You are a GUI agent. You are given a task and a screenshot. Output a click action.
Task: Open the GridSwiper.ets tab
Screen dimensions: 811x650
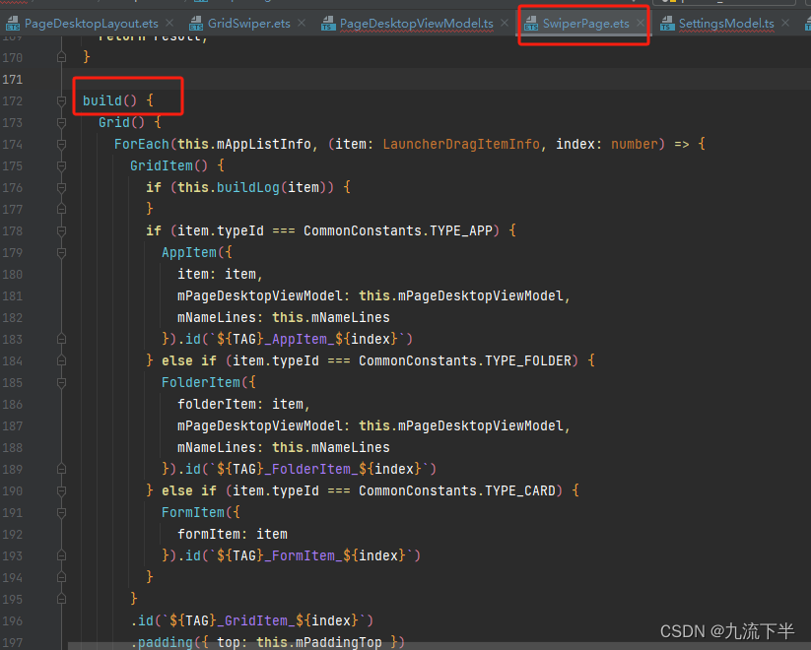click(248, 24)
